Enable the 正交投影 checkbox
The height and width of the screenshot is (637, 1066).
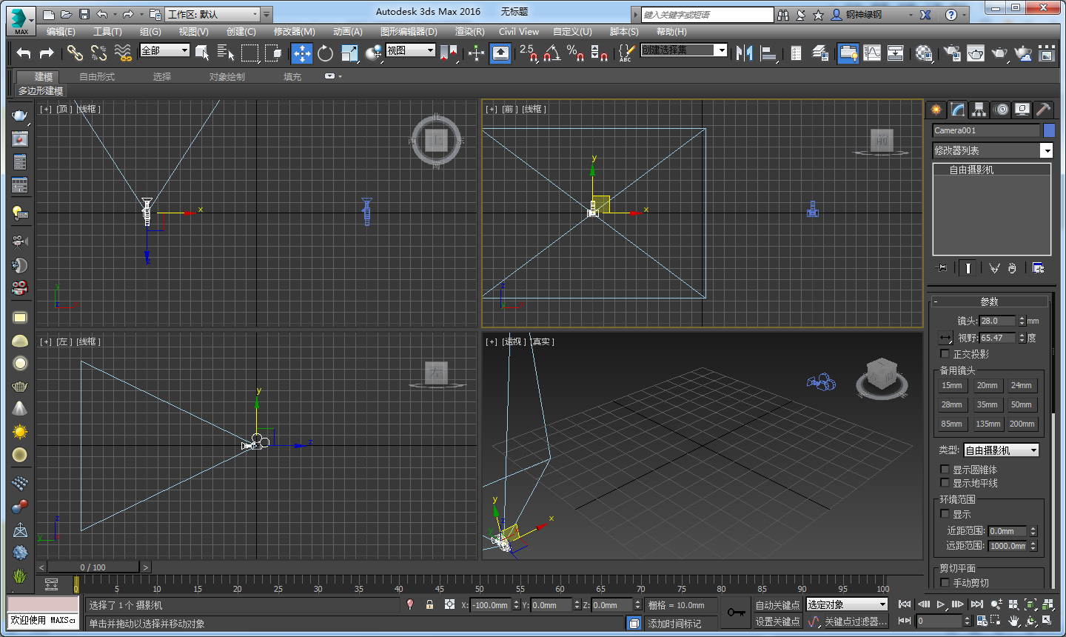pos(945,354)
